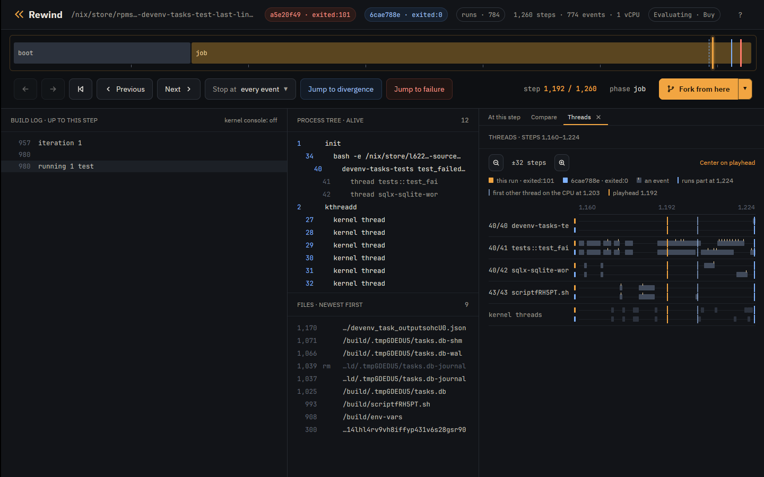Select thread sqlx-sqlite-wor row 42
The width and height of the screenshot is (764, 477).
click(x=383, y=195)
